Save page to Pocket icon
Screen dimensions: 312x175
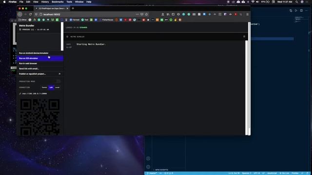[142, 14]
